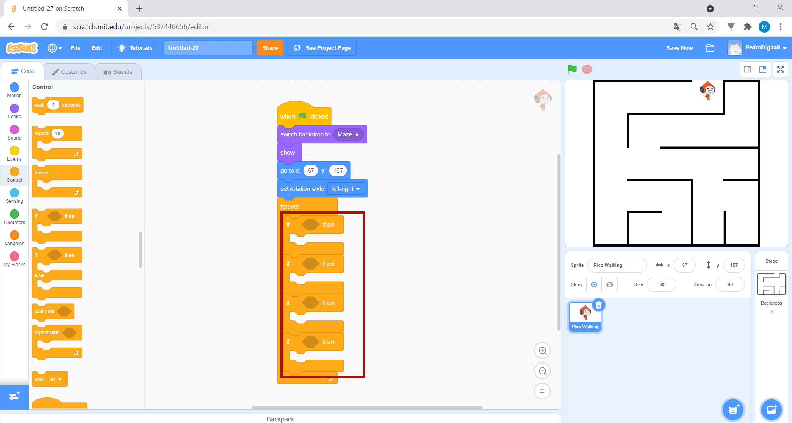Select the Variables block category
Viewport: 792px width, 423px height.
point(14,238)
